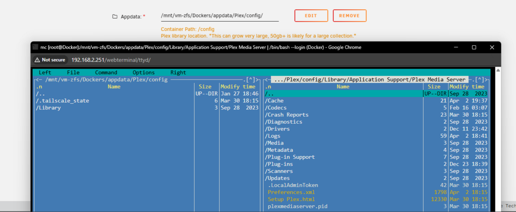Screen dimensions: 516x212
Task: Sort right panel by Name column
Action: pyautogui.click(x=343, y=87)
